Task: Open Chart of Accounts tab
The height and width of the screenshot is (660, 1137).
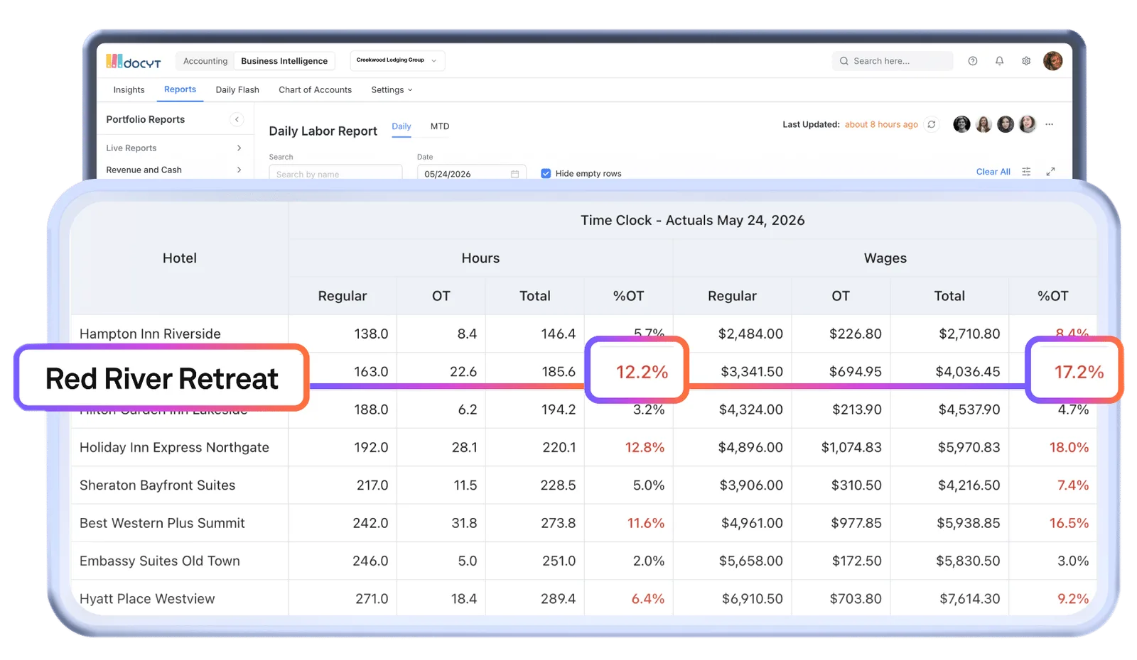Action: click(x=315, y=89)
